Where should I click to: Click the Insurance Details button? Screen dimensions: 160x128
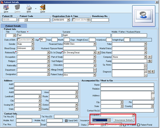point(124,120)
